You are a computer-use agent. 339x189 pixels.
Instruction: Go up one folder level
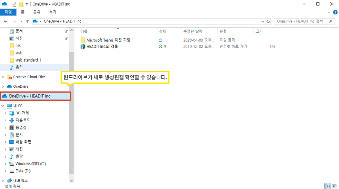coord(27,21)
